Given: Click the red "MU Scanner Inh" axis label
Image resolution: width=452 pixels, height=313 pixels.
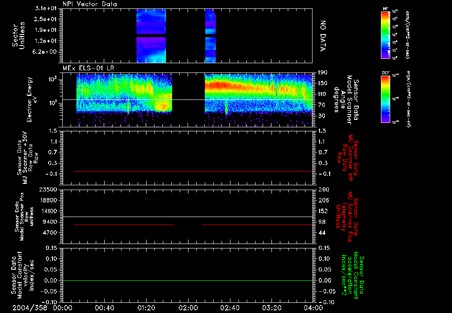Looking at the screenshot, I should tap(348, 158).
